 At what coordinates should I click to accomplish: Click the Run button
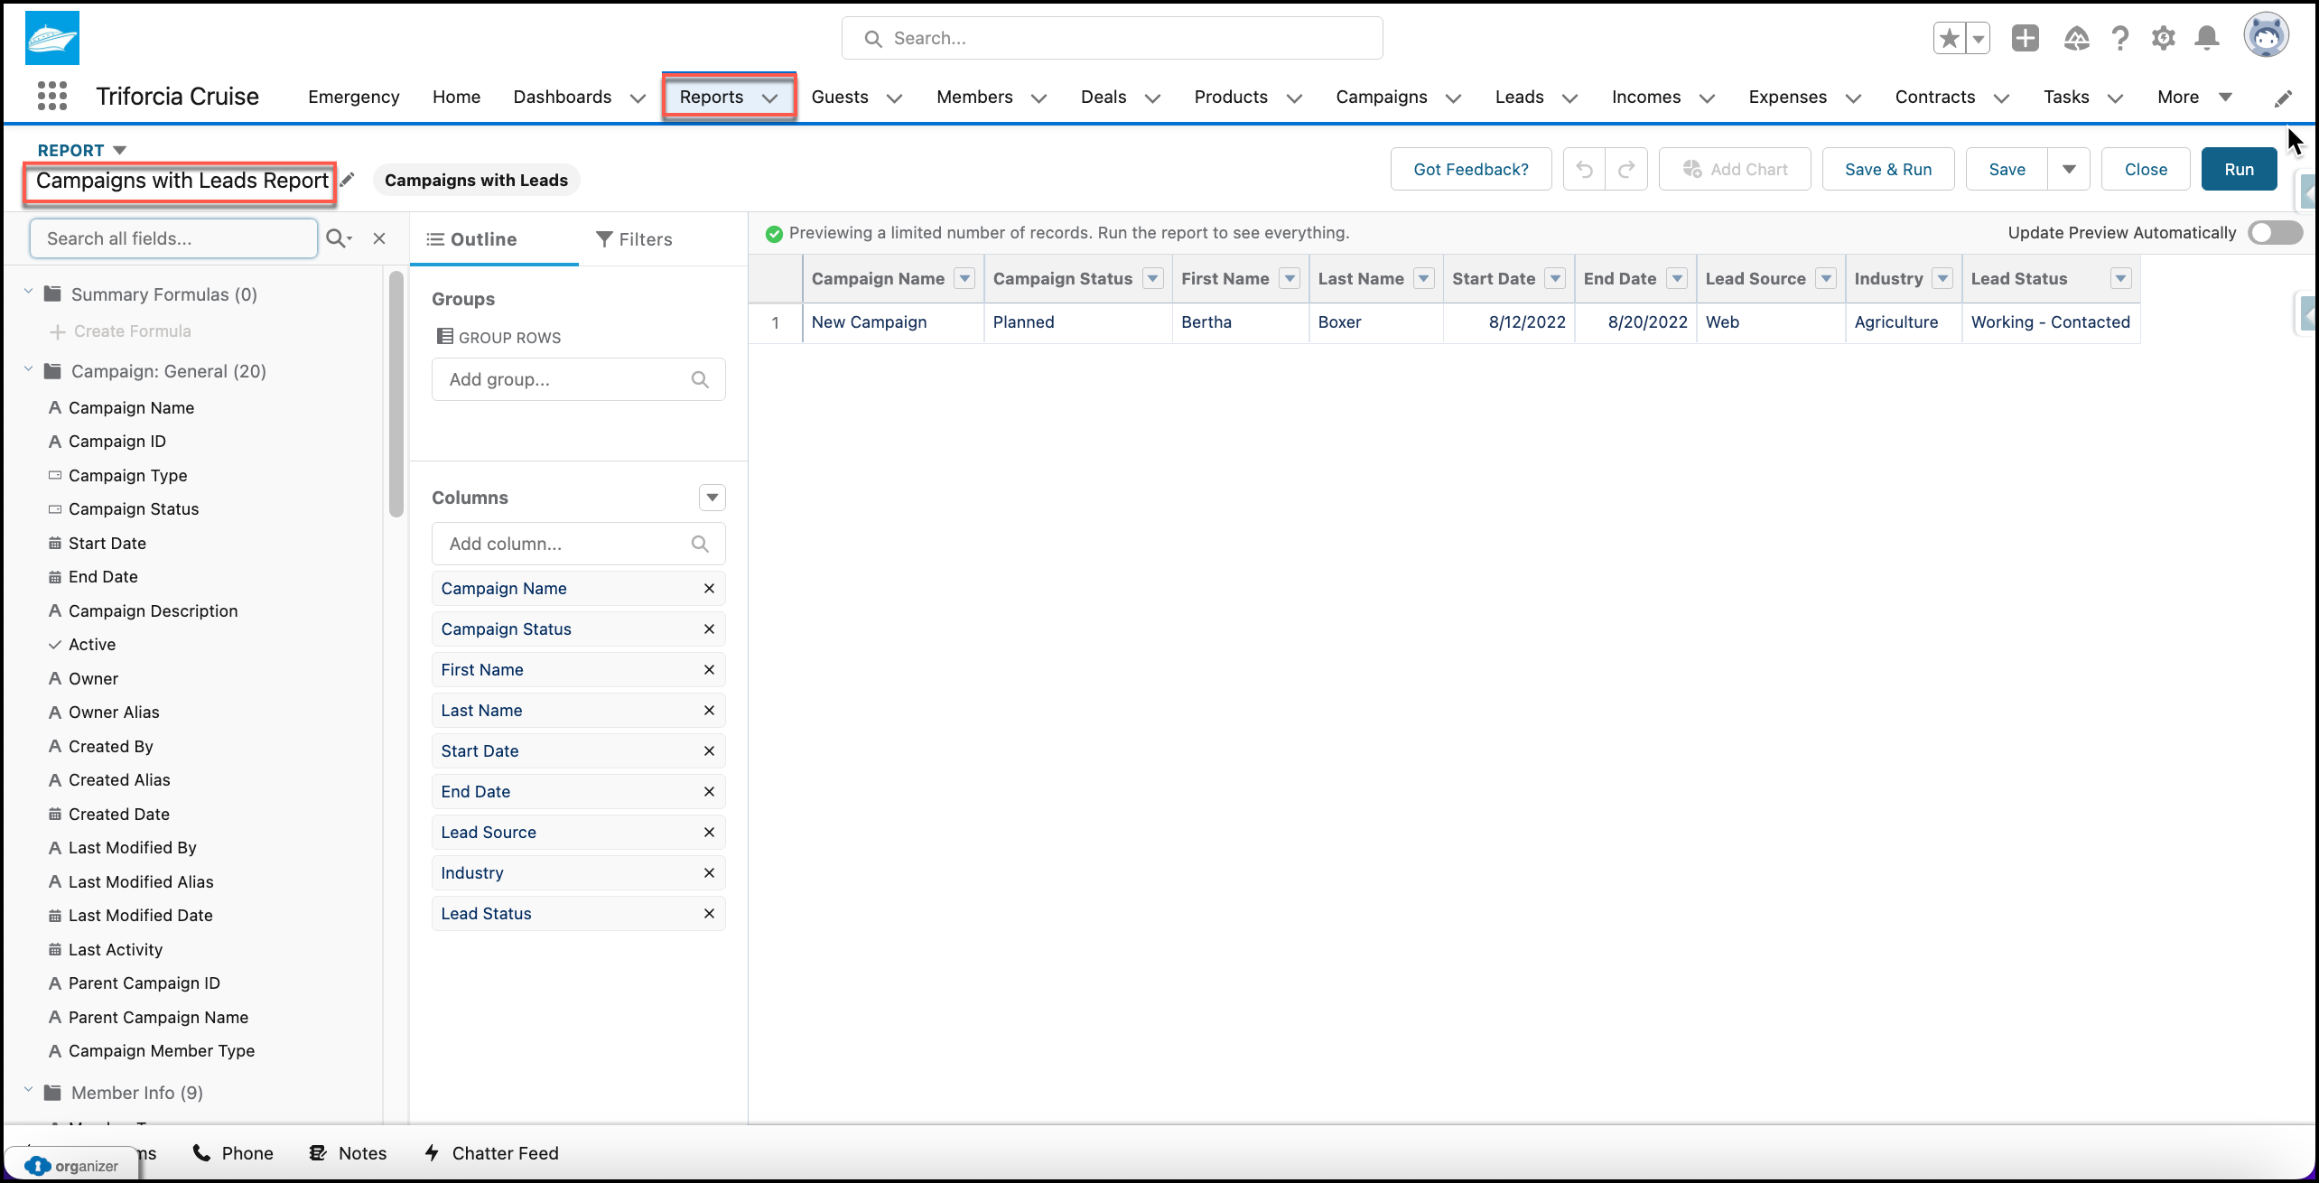click(x=2240, y=169)
